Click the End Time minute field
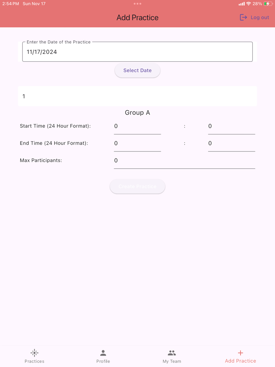275x367 pixels. pos(231,143)
